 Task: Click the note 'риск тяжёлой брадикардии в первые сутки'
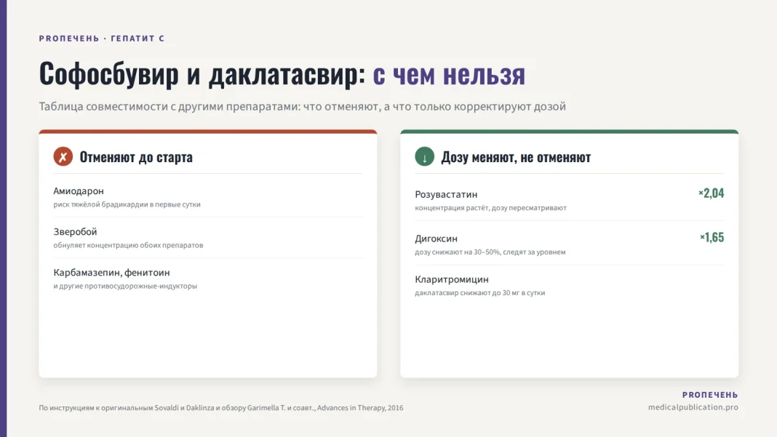click(127, 204)
